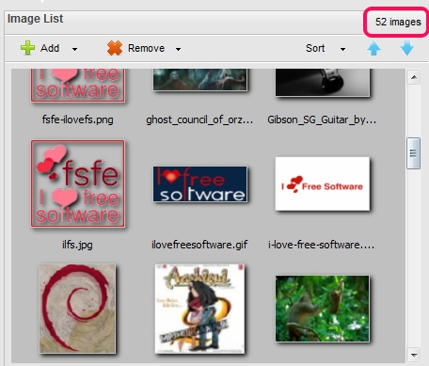Click the vertical scrollbar thumb
Viewport: 429px width, 366px height.
tap(413, 153)
